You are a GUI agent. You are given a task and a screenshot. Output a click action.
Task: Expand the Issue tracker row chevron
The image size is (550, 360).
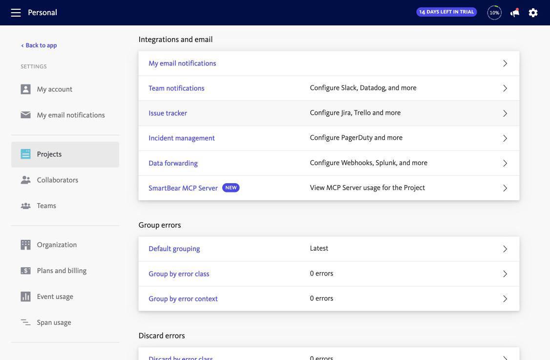[505, 113]
